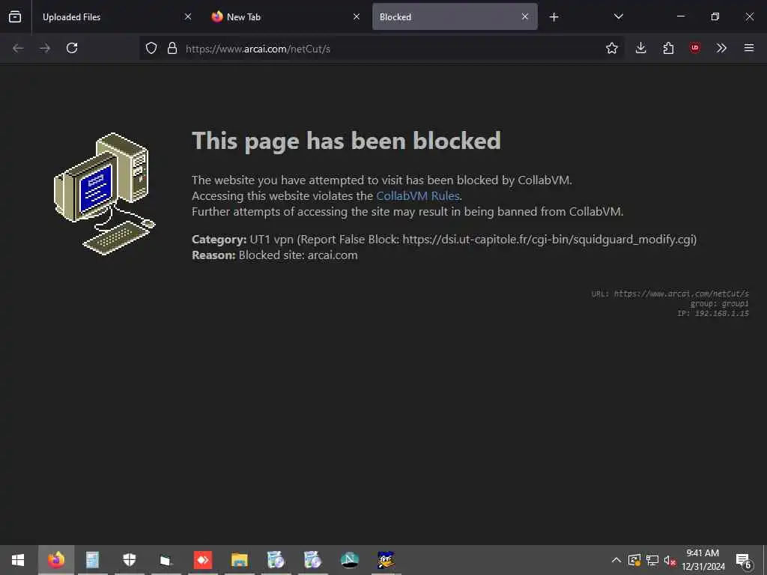The height and width of the screenshot is (575, 767).
Task: Open the uBlock Origin extension icon
Action: 694,48
